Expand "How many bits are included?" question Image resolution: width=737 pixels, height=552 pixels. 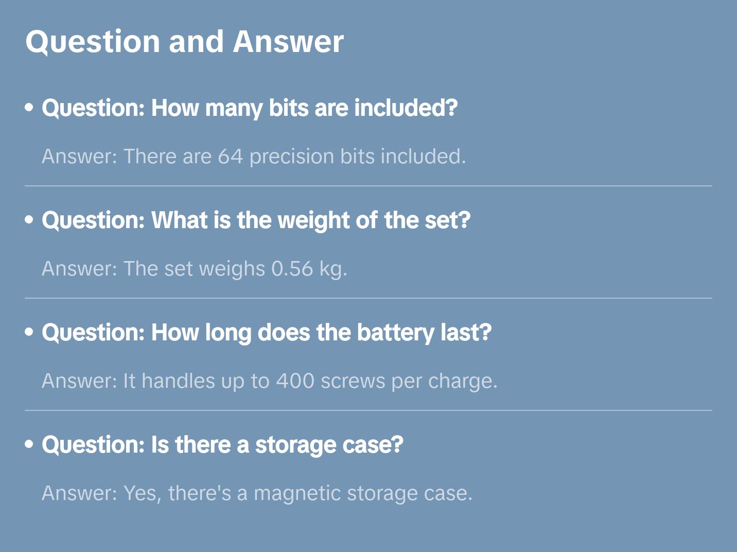250,108
